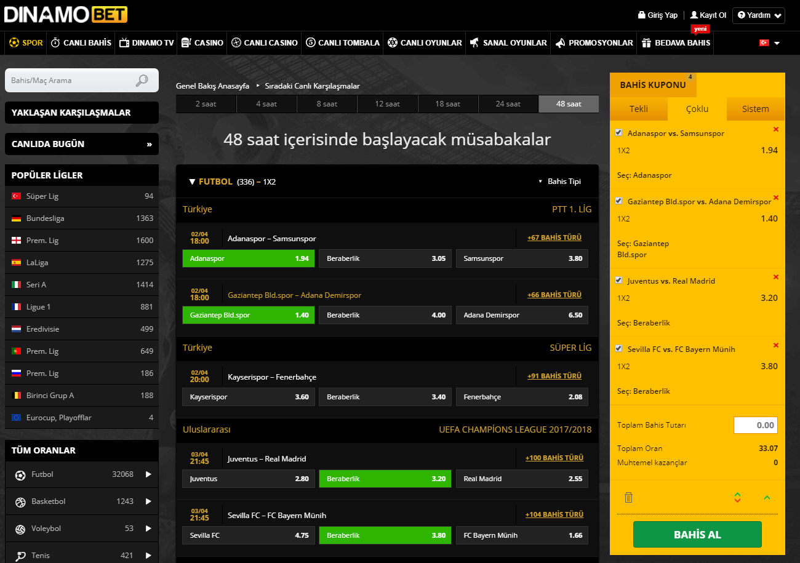This screenshot has width=800, height=563.
Task: Open +67 Bahis Türü for Adanaspor match
Action: click(554, 238)
